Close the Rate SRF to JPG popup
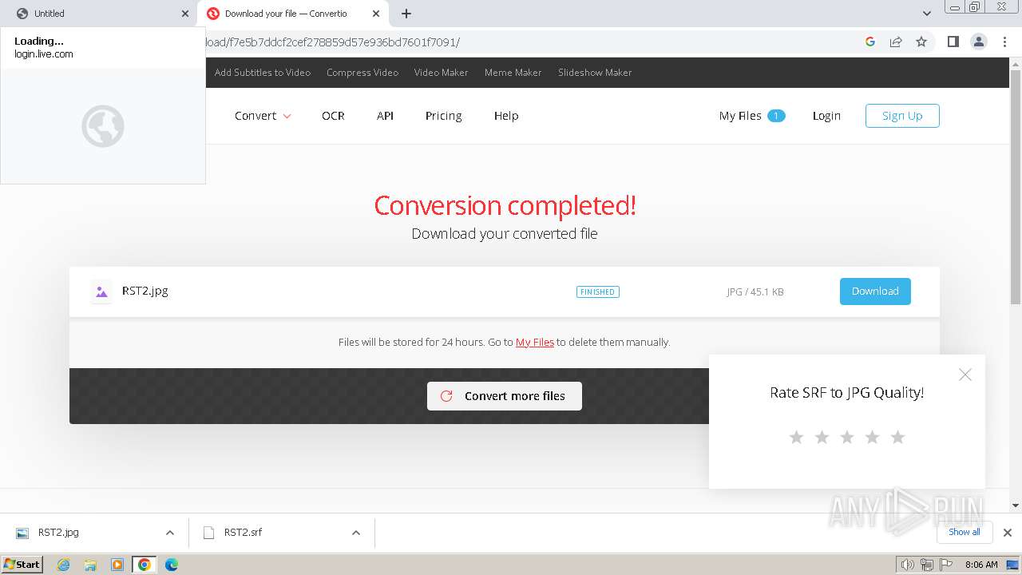1022x575 pixels. tap(965, 375)
